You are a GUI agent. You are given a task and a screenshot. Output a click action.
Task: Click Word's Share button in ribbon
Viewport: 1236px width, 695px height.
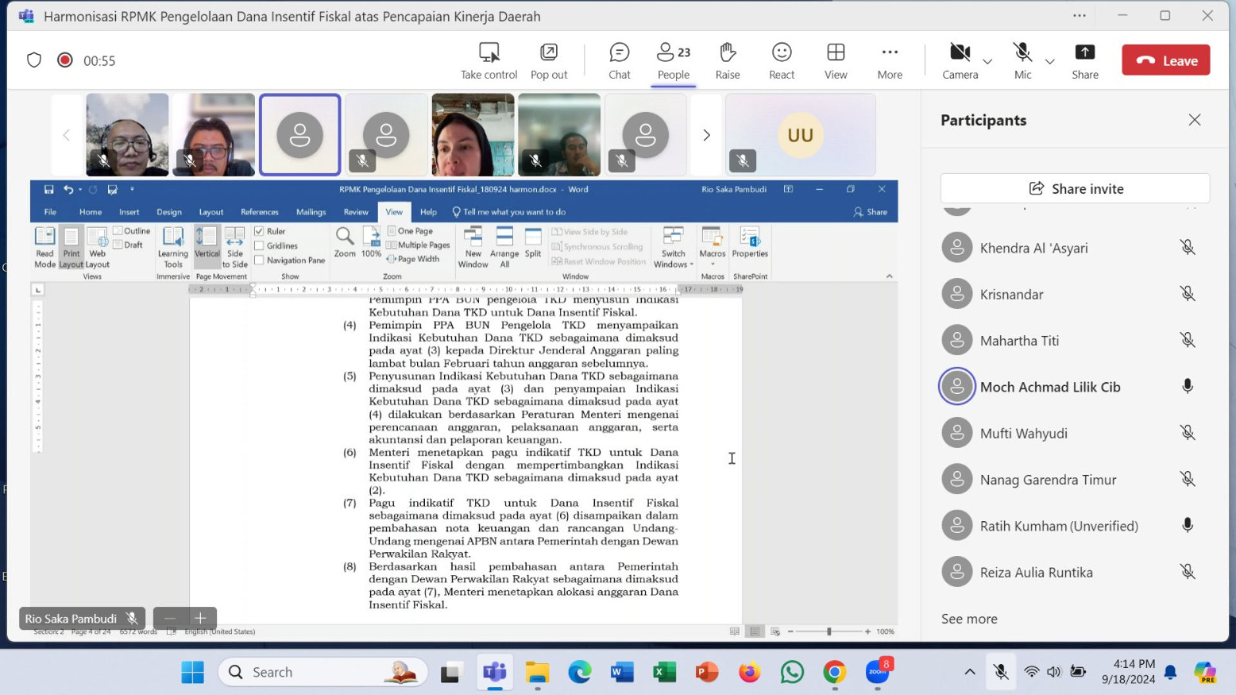(x=870, y=212)
